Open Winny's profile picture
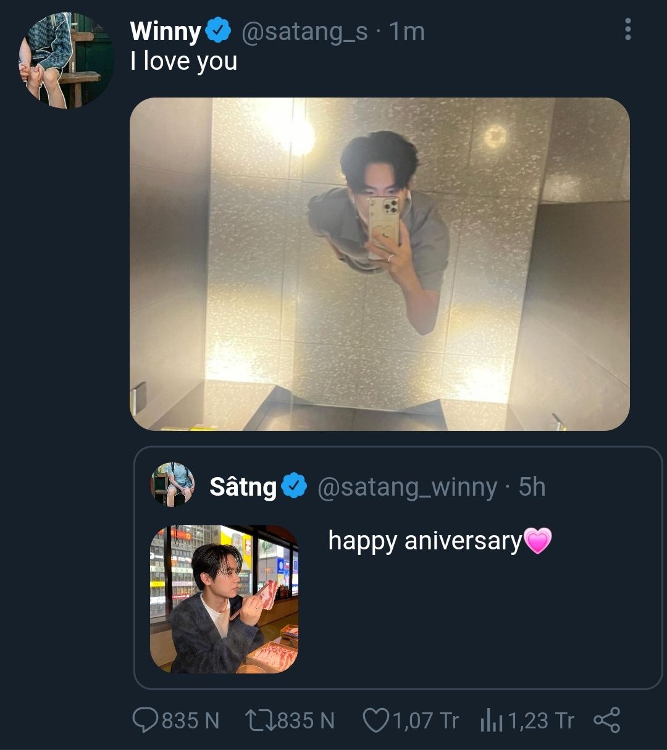 (67, 60)
